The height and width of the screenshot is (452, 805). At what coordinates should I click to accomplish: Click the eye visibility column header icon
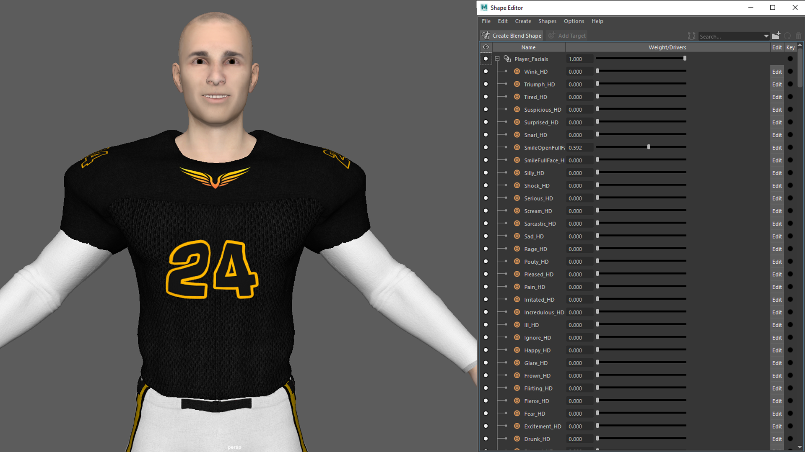(x=486, y=47)
